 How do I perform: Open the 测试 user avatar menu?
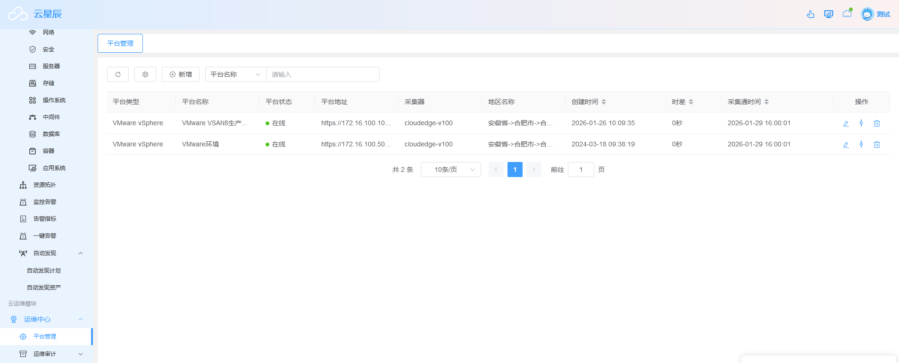875,14
